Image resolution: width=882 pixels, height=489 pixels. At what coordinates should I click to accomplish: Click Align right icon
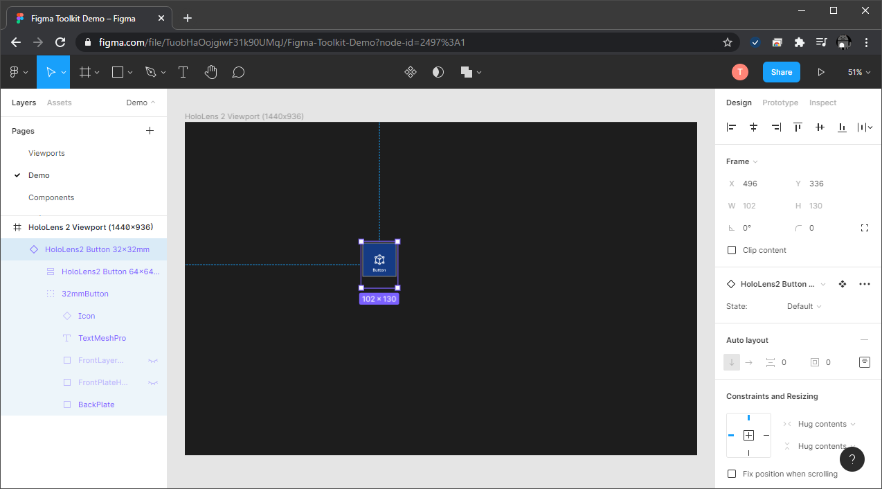(x=775, y=127)
